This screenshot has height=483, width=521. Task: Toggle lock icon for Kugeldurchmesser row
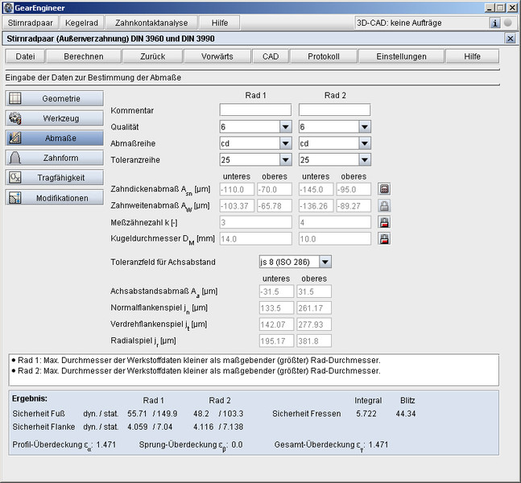point(384,239)
